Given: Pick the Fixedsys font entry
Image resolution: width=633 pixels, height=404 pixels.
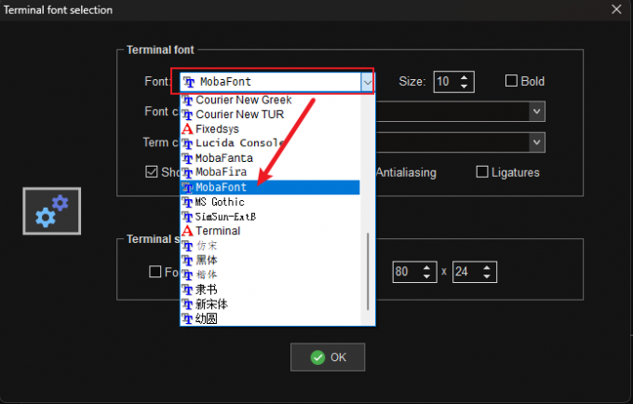Looking at the screenshot, I should pyautogui.click(x=270, y=129).
